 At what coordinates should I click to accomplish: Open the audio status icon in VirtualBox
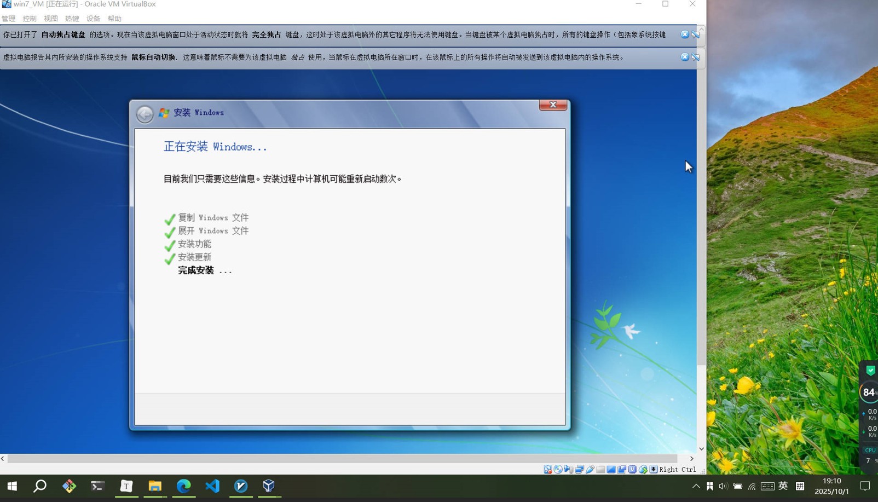tap(569, 469)
